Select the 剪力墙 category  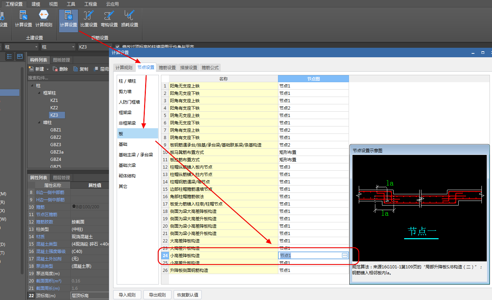click(138, 92)
